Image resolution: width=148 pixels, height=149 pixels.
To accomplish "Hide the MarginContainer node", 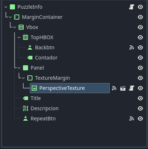I will pyautogui.click(x=140, y=17).
